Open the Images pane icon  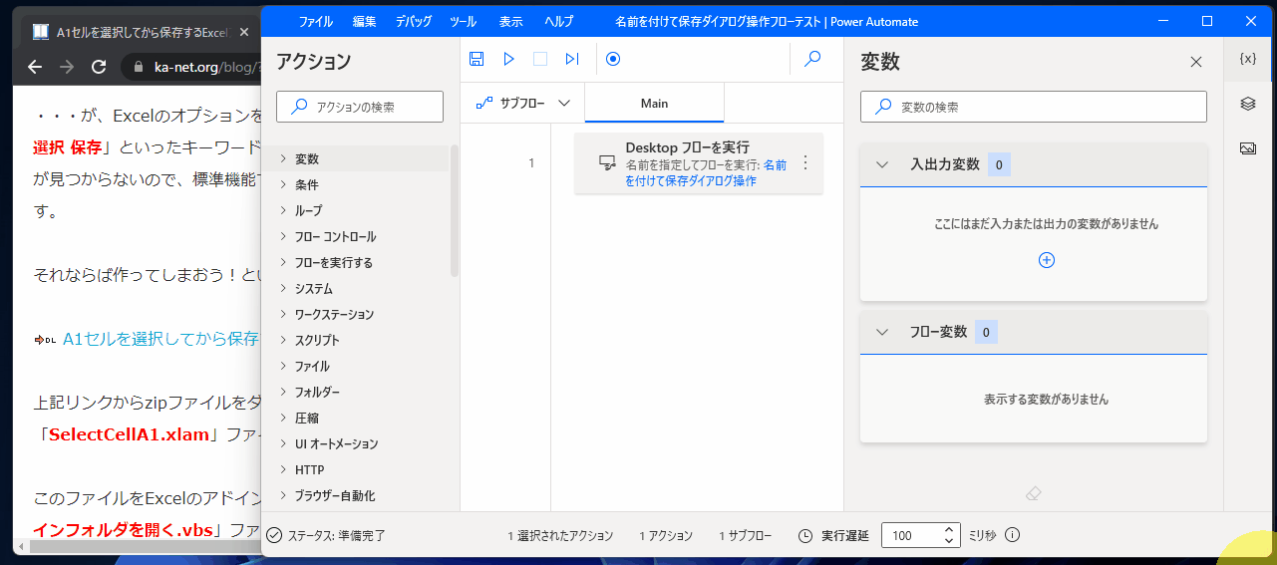click(1248, 148)
